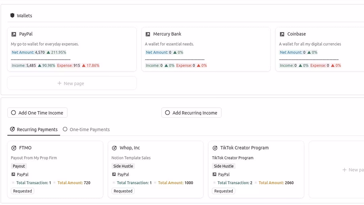This screenshot has width=364, height=205.
Task: Click PayPal 'Net Amount: 4,570' value
Action: pos(28,52)
